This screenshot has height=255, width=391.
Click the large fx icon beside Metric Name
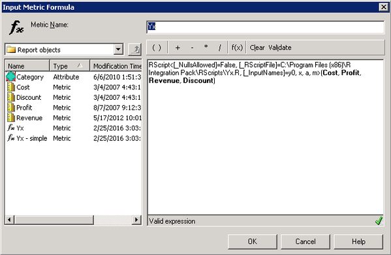[x=16, y=27]
